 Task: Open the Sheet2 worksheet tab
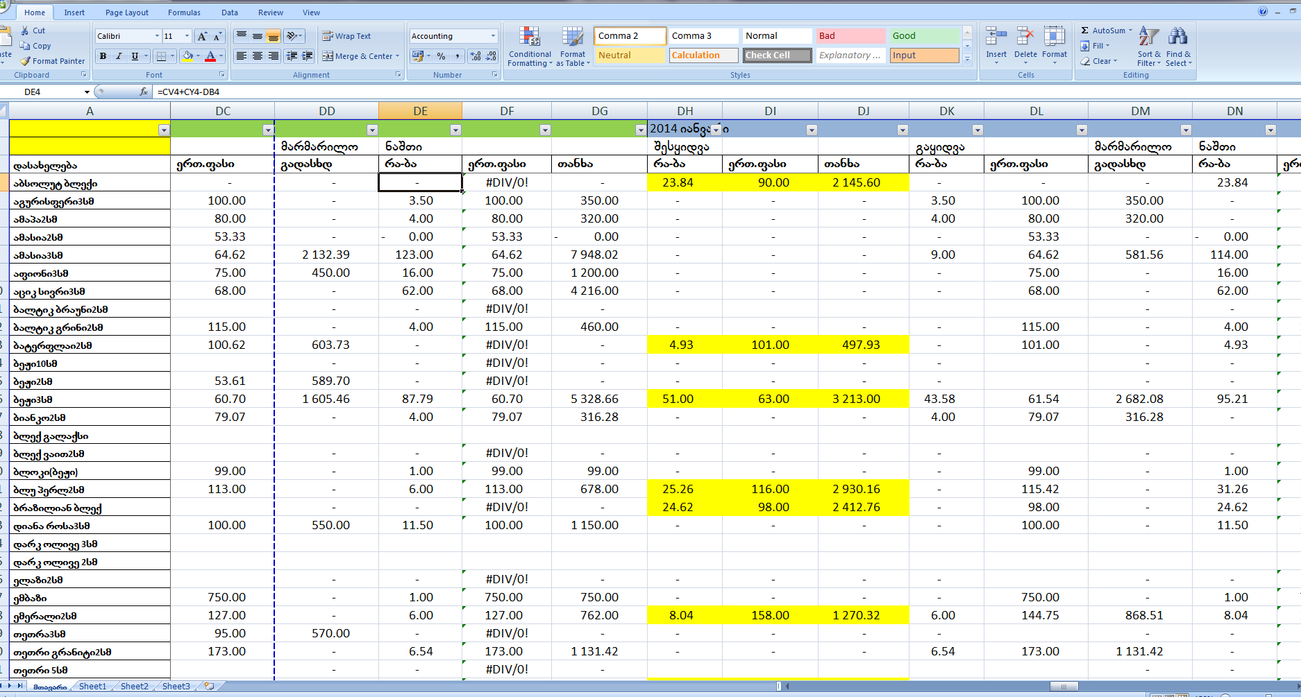(x=134, y=686)
